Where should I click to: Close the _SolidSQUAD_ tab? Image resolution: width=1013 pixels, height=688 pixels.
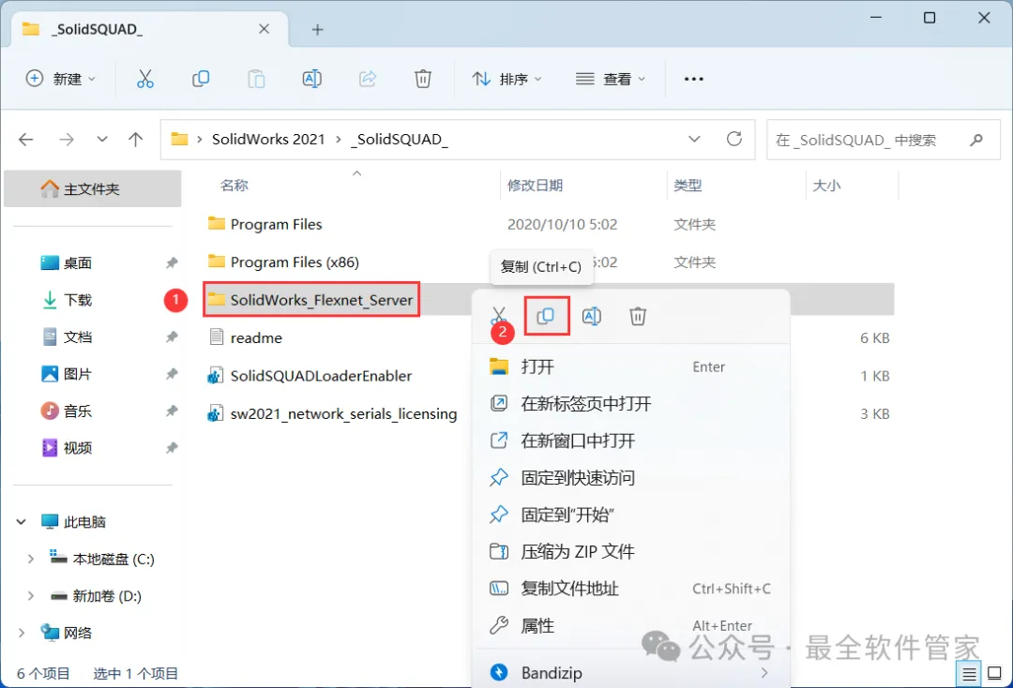[x=264, y=29]
